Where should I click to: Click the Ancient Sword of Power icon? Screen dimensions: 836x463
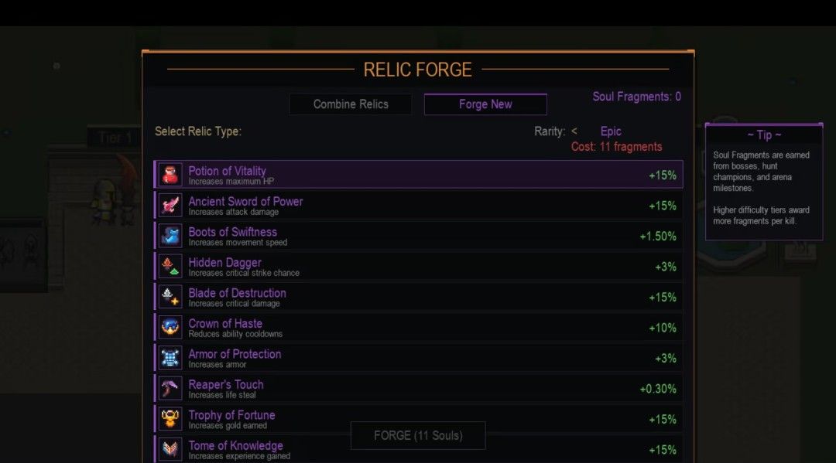pos(170,205)
